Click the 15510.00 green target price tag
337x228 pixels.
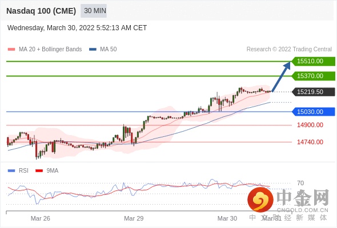pyautogui.click(x=314, y=62)
